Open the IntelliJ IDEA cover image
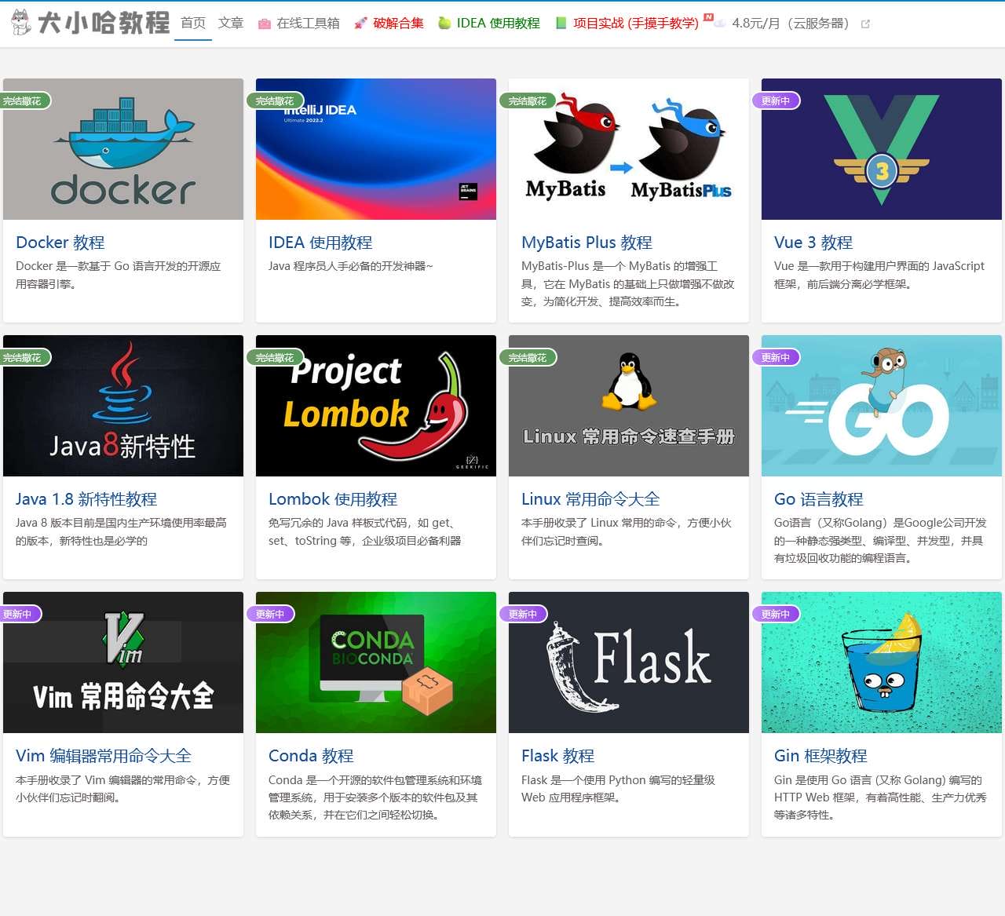The image size is (1005, 916). tap(376, 149)
